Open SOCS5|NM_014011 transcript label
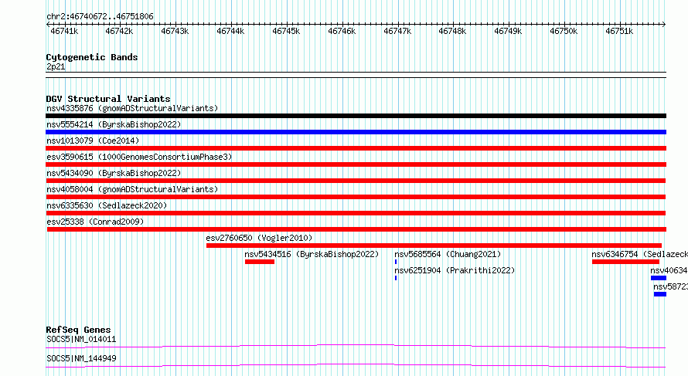688x376 pixels. click(81, 339)
